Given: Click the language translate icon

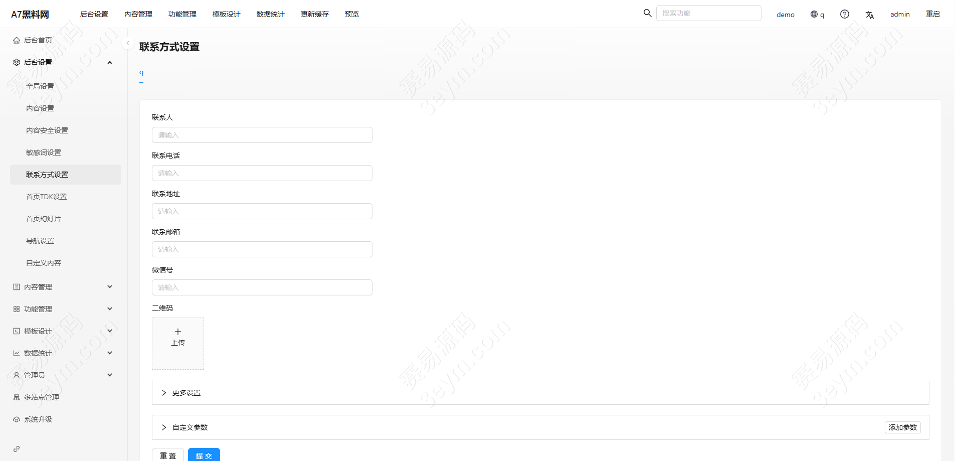Looking at the screenshot, I should point(869,15).
